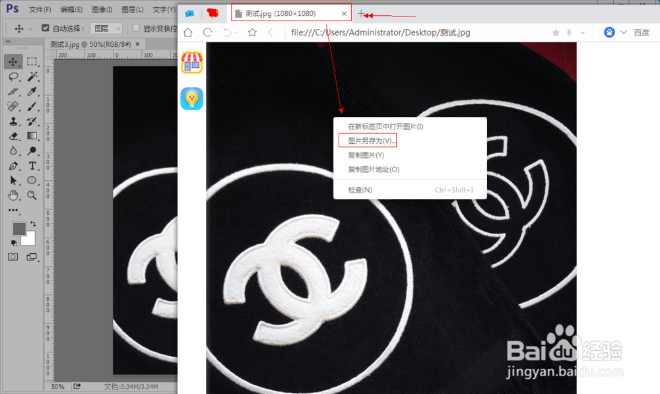660x394 pixels.
Task: Select the Eraser tool
Action: coord(13,136)
